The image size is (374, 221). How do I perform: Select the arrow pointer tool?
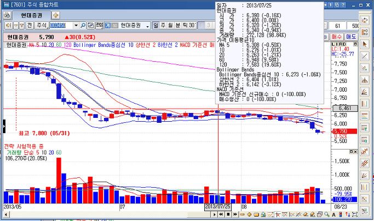point(365,44)
